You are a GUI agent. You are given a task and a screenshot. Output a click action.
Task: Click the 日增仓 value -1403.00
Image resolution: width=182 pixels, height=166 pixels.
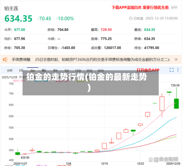68,48
